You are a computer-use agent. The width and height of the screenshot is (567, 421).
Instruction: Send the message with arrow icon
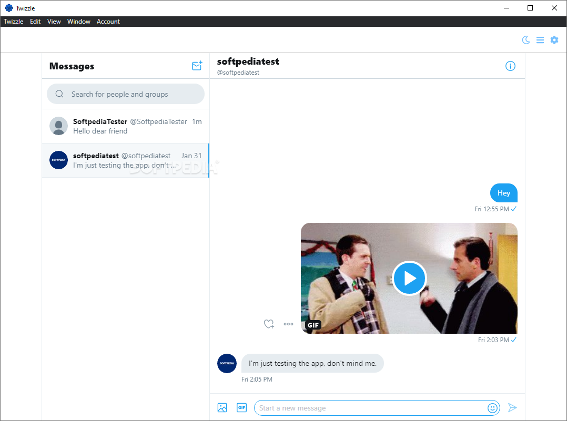coord(512,408)
